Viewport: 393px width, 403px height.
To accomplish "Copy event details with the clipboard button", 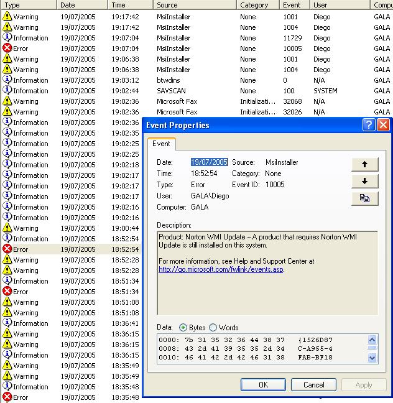I will click(x=365, y=198).
